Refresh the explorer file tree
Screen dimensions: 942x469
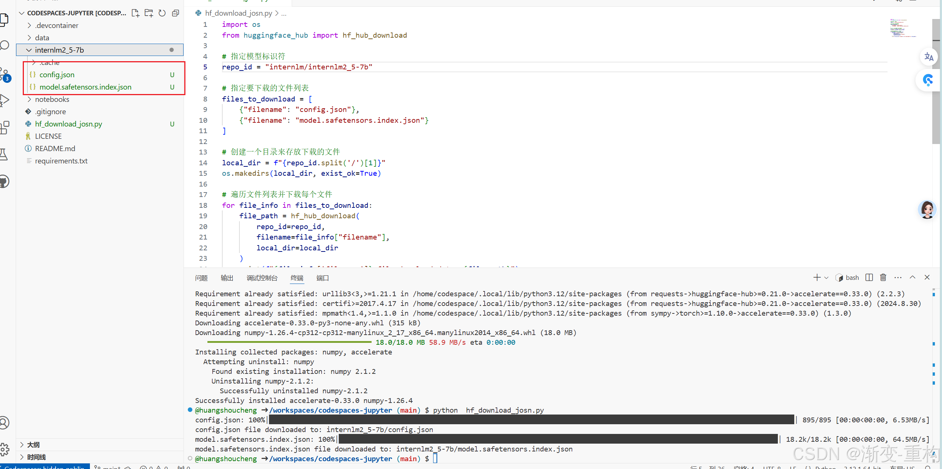pyautogui.click(x=162, y=13)
